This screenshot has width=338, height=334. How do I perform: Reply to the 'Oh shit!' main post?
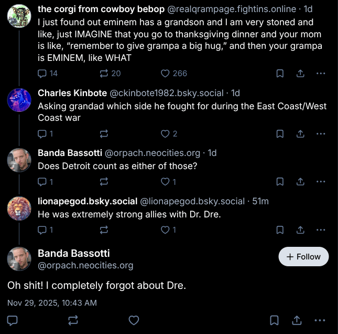click(13, 320)
